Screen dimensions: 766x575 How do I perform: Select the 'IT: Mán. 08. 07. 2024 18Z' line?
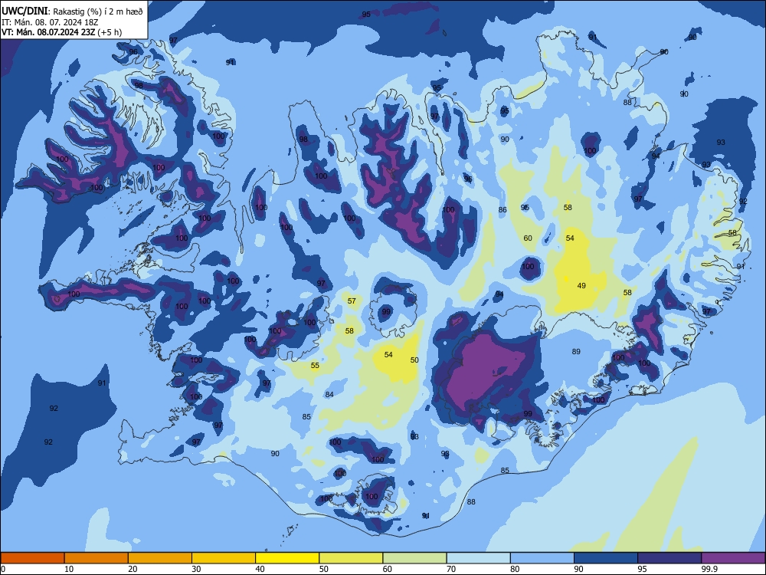click(x=51, y=22)
